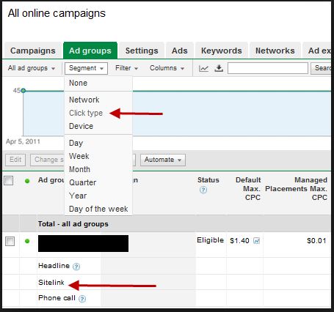This screenshot has width=334, height=312.
Task: Click the Headline row label
Action: tap(54, 266)
